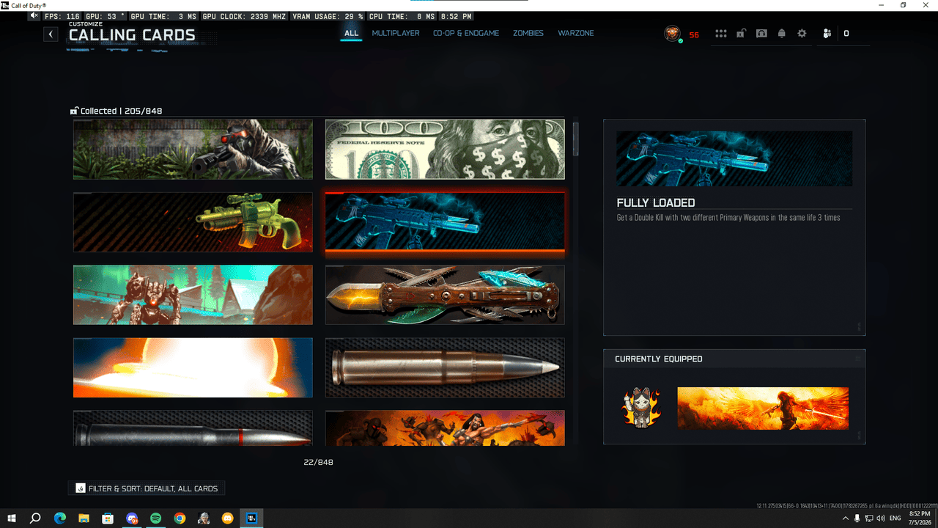Click the FULLY LOADED title text
Image resolution: width=938 pixels, height=528 pixels.
pyautogui.click(x=656, y=202)
